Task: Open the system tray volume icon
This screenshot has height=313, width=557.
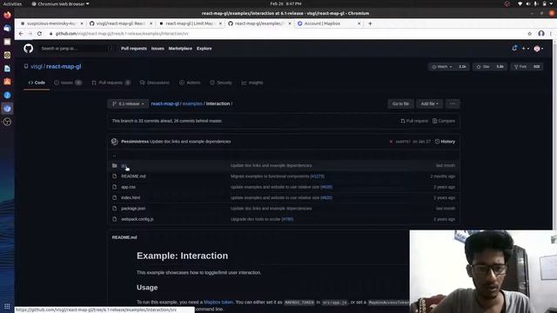Action: click(528, 3)
